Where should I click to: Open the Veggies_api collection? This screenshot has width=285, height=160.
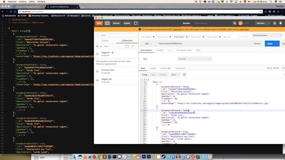click(x=116, y=80)
